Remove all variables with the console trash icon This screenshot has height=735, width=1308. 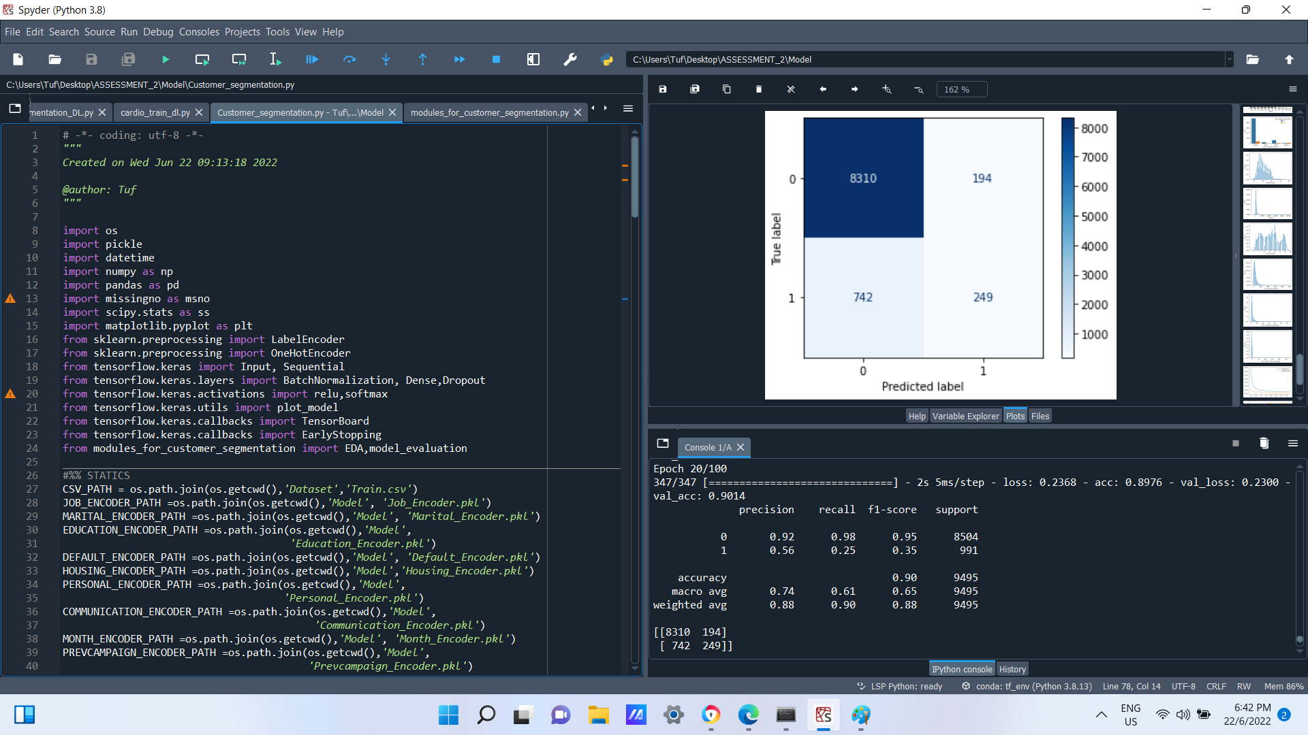[x=1264, y=444]
